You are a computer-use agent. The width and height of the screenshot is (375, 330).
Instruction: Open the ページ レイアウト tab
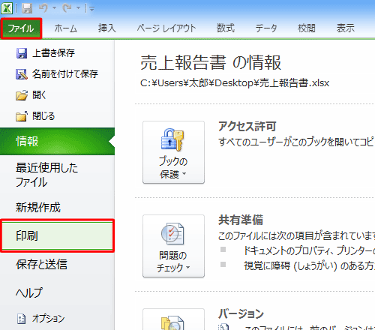pyautogui.click(x=166, y=28)
